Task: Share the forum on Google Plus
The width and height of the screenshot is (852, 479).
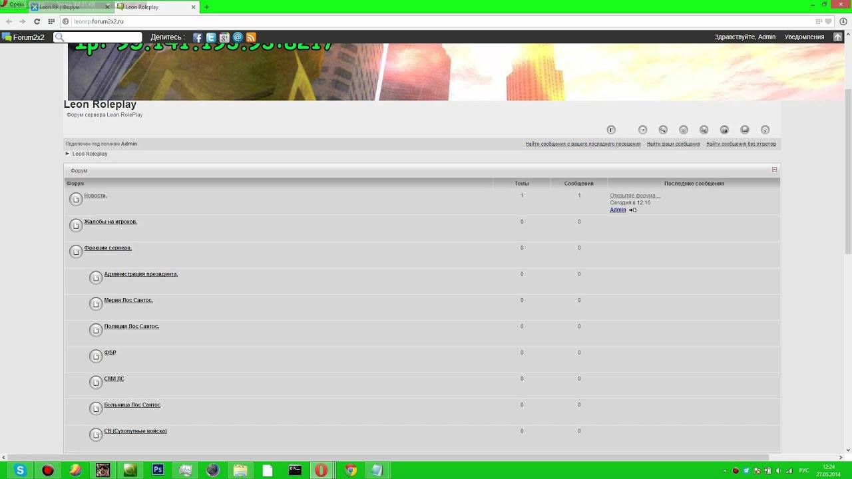Action: click(224, 37)
